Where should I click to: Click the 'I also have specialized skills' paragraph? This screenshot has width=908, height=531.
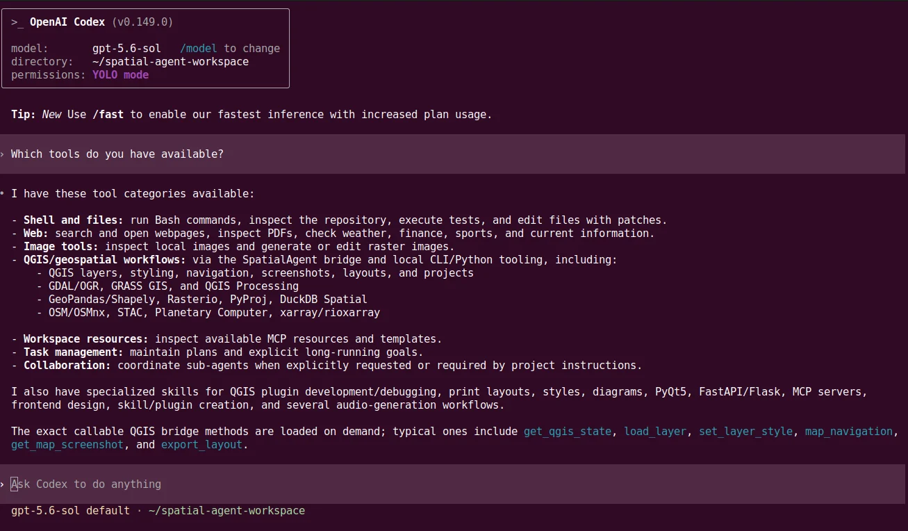439,399
